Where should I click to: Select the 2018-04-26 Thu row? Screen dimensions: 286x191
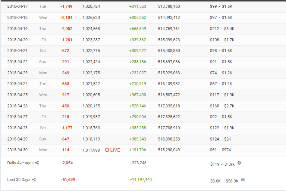coord(143,106)
